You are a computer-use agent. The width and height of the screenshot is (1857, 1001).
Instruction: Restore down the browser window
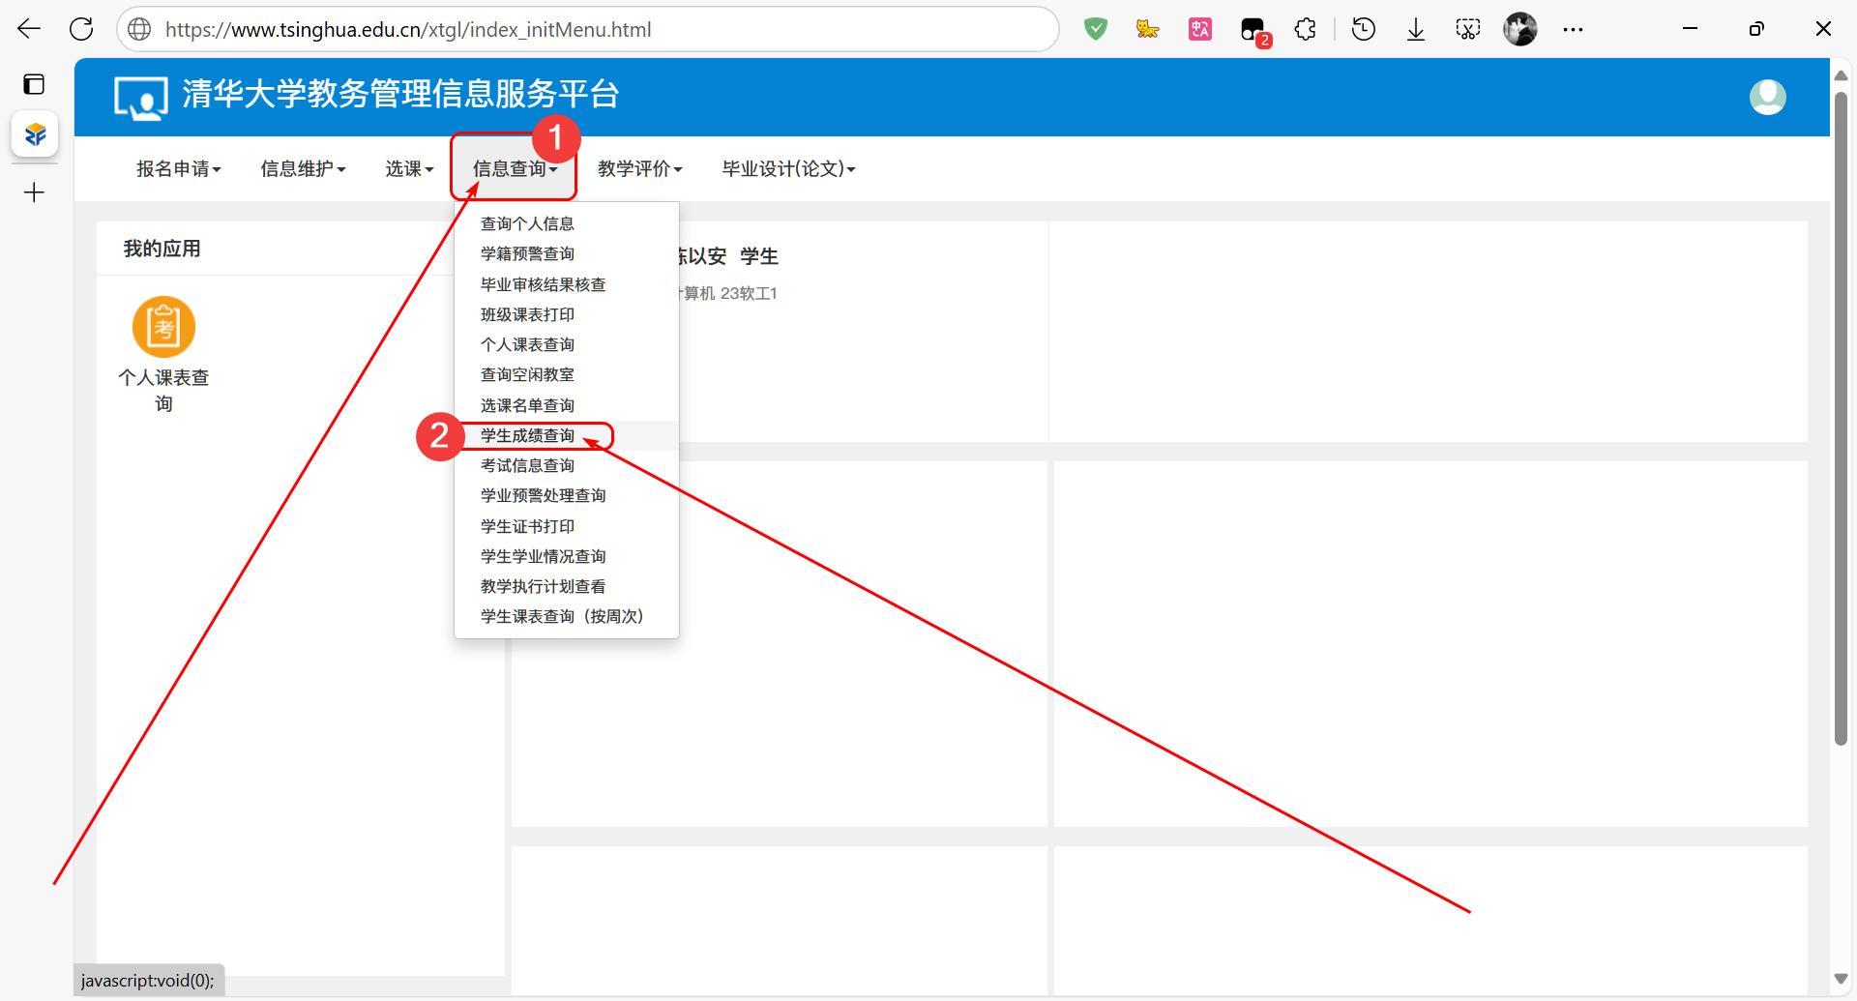point(1756,29)
